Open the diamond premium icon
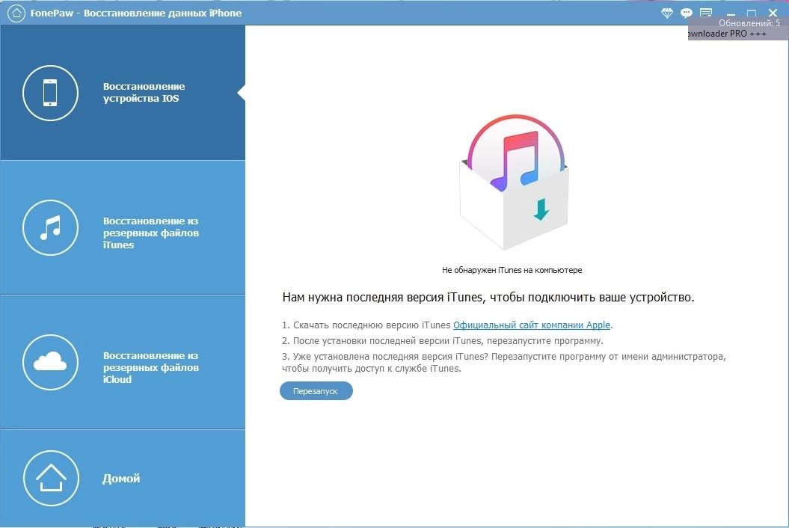Viewport: 789px width, 528px height. (x=667, y=13)
